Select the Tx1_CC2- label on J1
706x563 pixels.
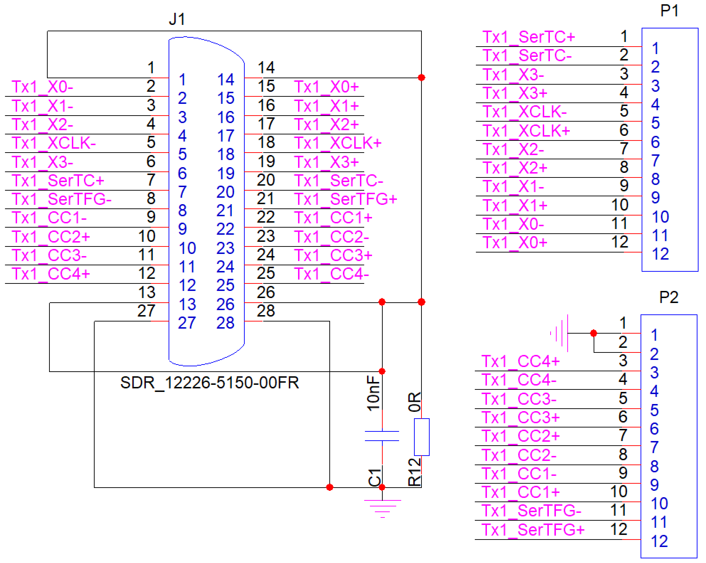click(x=331, y=237)
